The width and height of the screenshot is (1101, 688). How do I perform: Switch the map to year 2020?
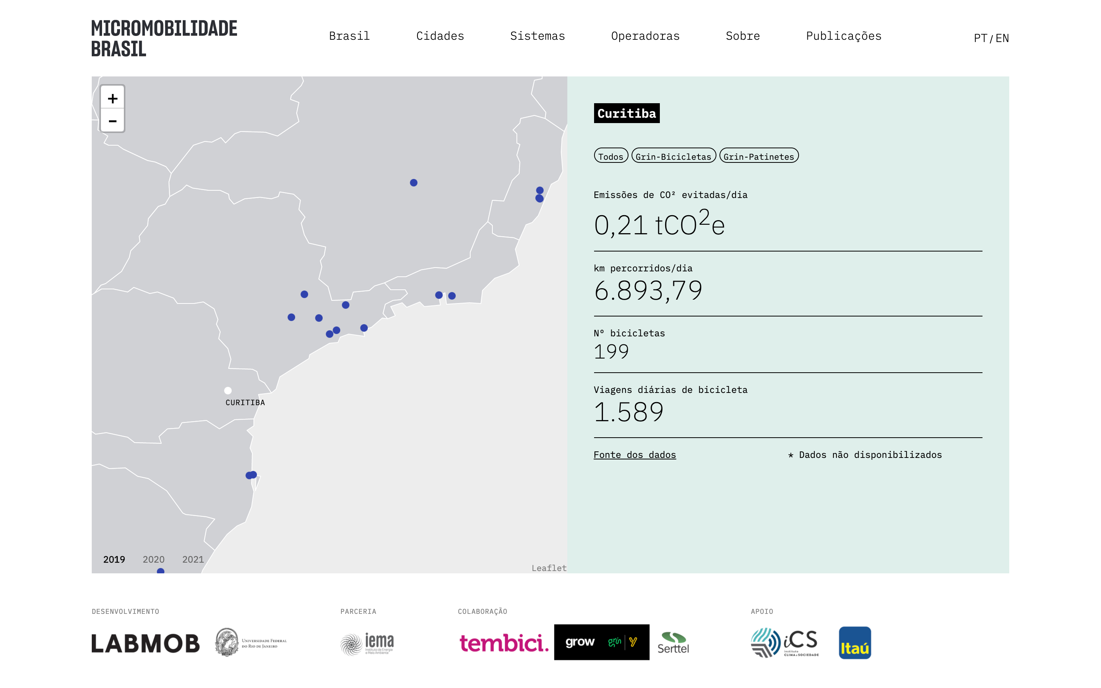(153, 559)
